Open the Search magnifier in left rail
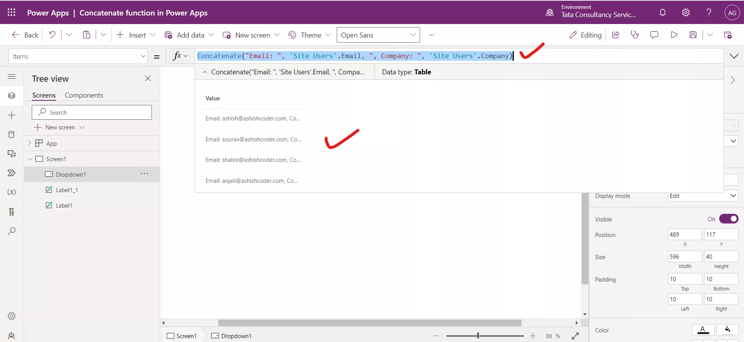The image size is (744, 342). (12, 231)
